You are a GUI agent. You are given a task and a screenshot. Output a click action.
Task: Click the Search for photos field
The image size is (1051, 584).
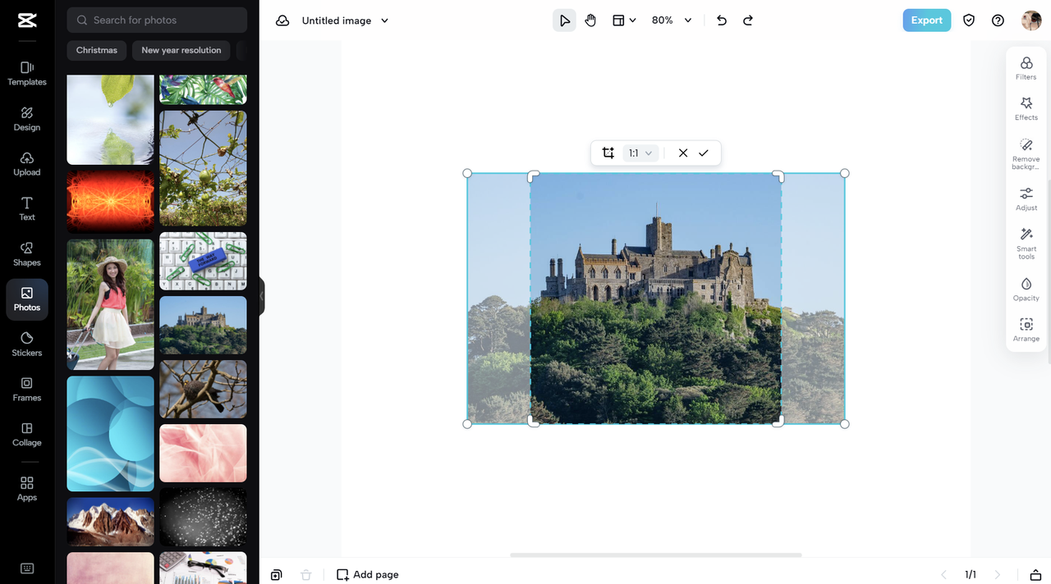[157, 20]
